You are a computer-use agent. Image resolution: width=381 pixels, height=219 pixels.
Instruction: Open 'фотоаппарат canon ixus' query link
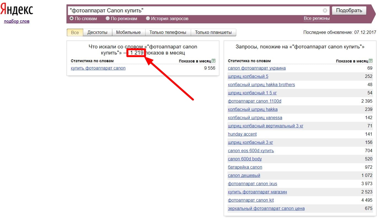tap(253, 184)
